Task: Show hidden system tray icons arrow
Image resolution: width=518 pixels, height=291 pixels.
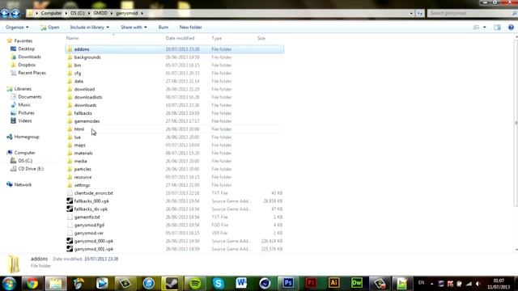Action: point(431,284)
